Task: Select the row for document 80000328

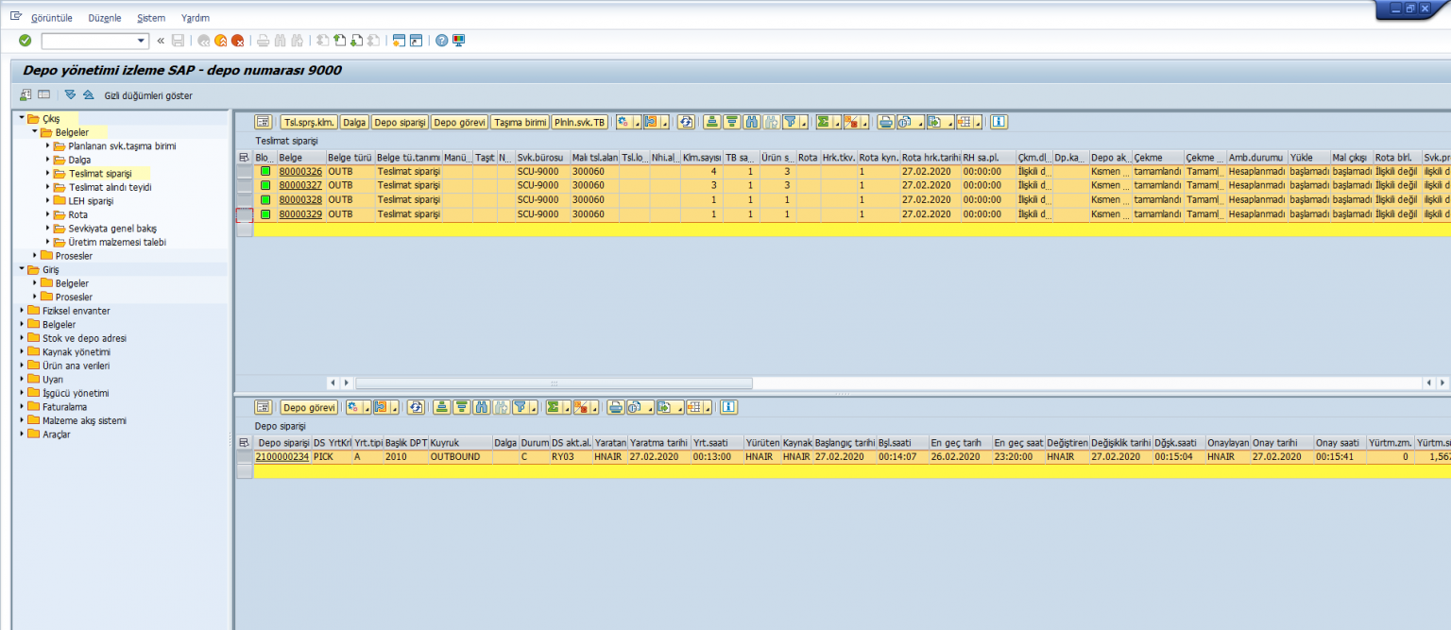Action: point(245,200)
